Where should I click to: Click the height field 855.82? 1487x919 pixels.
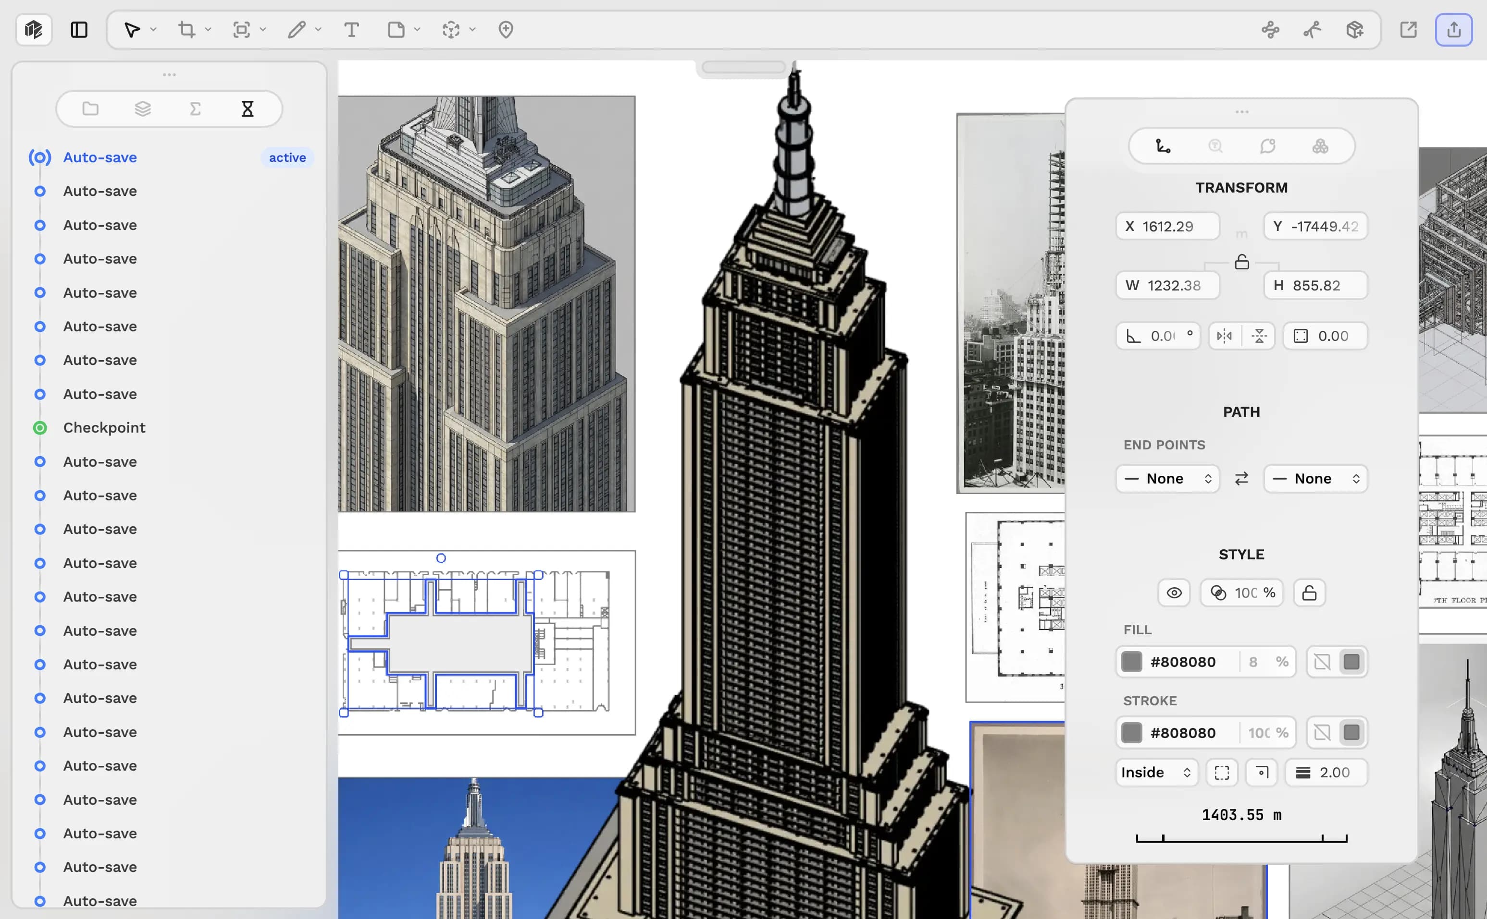[x=1315, y=285]
